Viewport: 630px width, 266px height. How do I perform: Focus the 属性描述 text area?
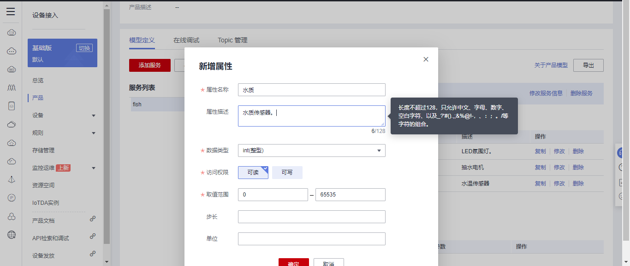coord(312,116)
